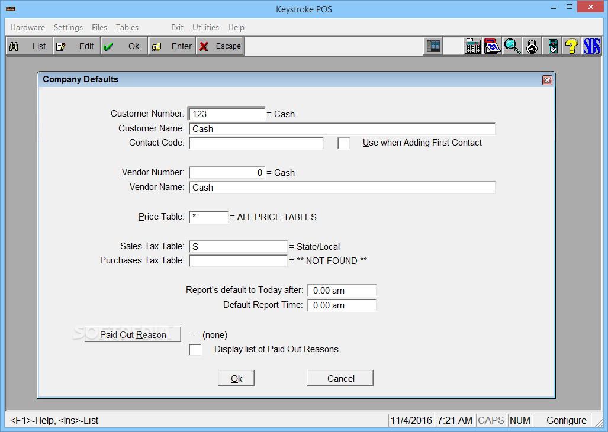Open the Settings menu
Viewport: 608px width, 432px height.
click(68, 27)
